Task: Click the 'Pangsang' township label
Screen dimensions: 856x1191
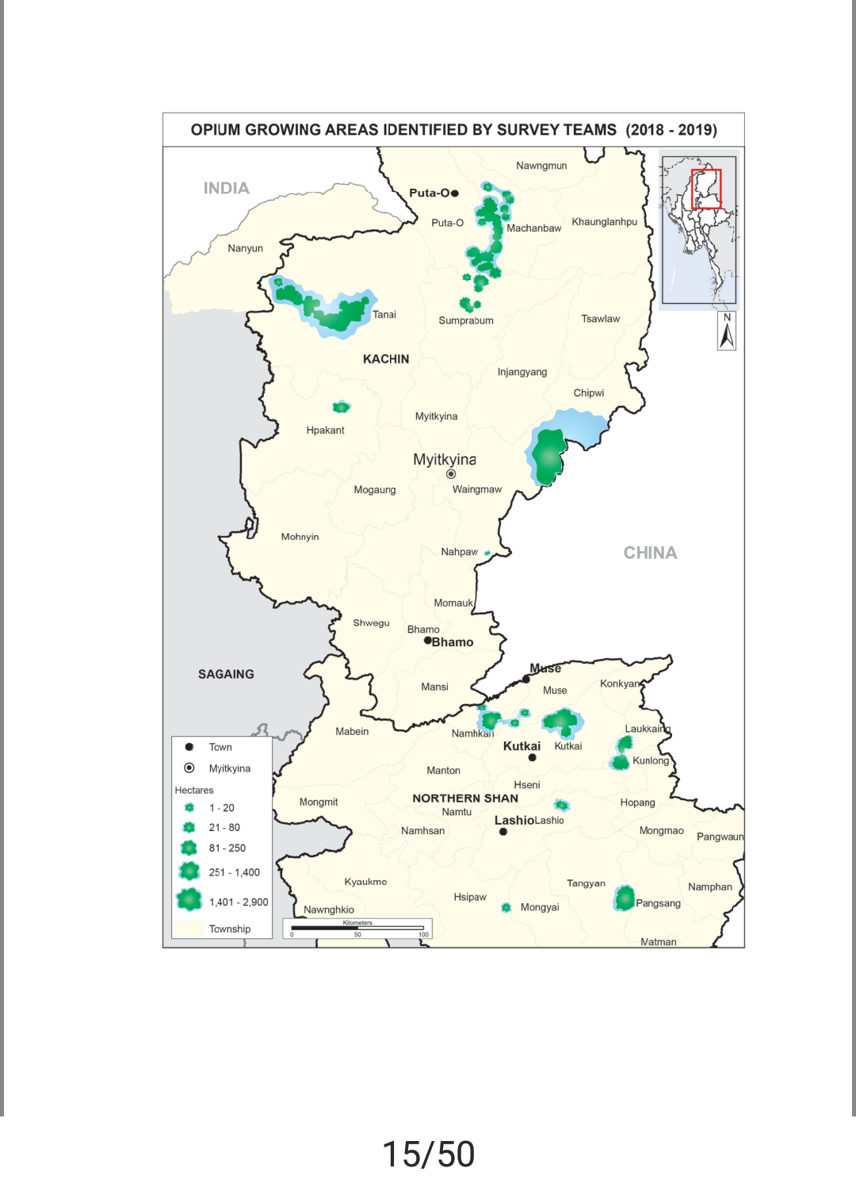Action: tap(658, 904)
